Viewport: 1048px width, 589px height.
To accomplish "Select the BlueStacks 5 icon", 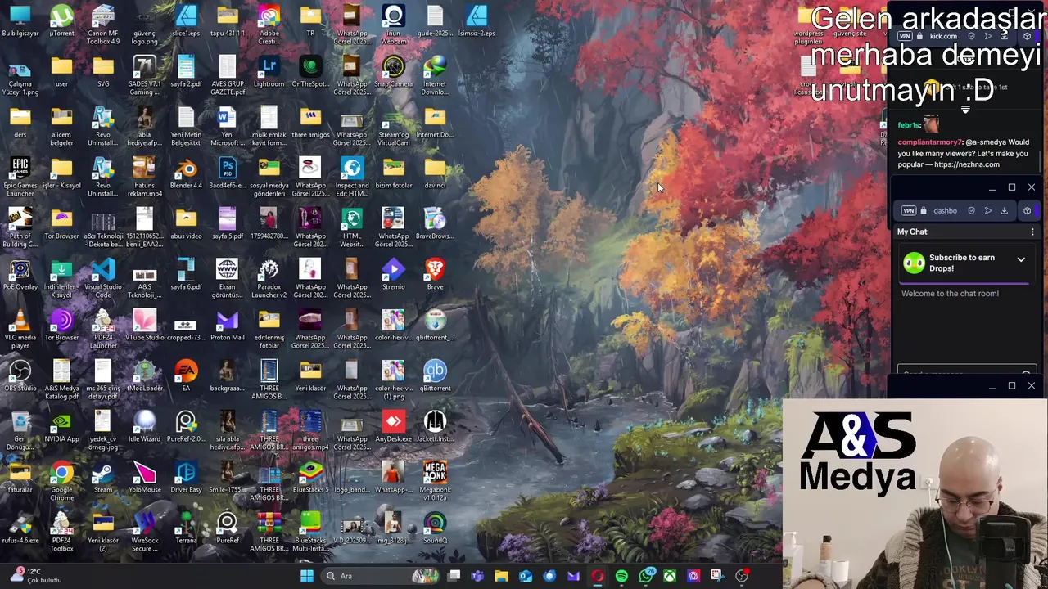I will tap(310, 478).
